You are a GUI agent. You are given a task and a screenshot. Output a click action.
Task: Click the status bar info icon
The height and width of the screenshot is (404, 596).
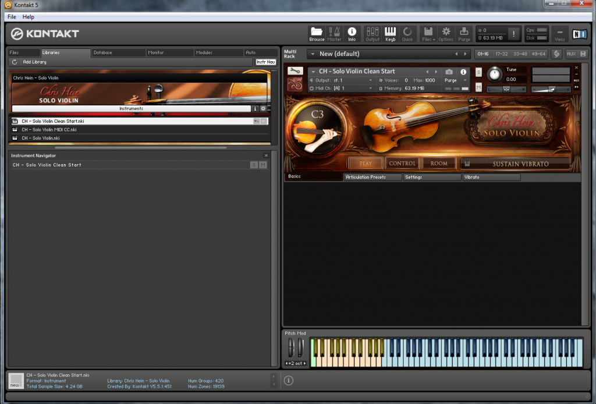pos(289,381)
